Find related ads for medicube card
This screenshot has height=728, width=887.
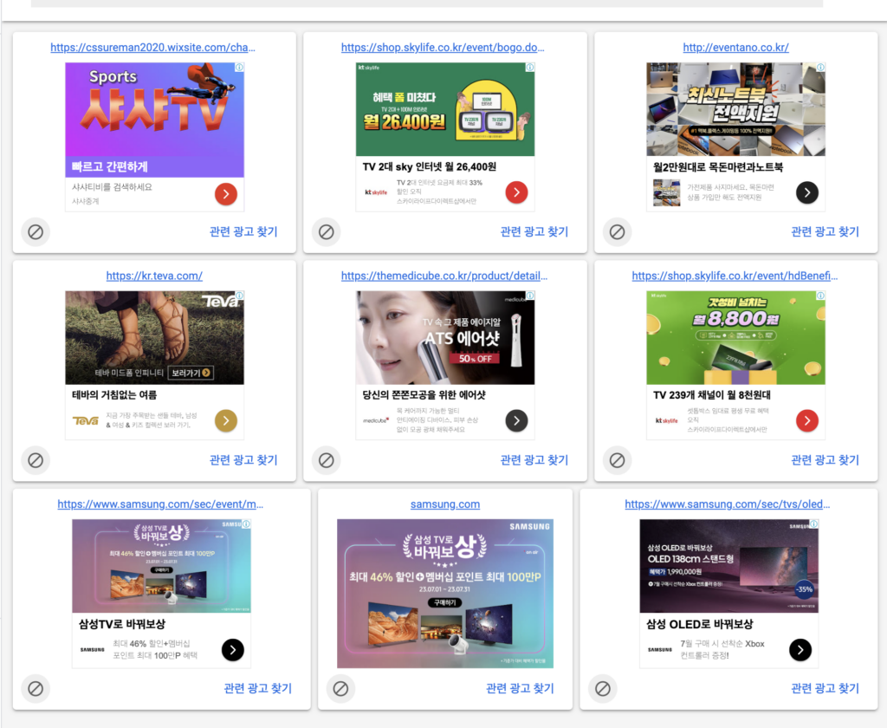point(534,459)
